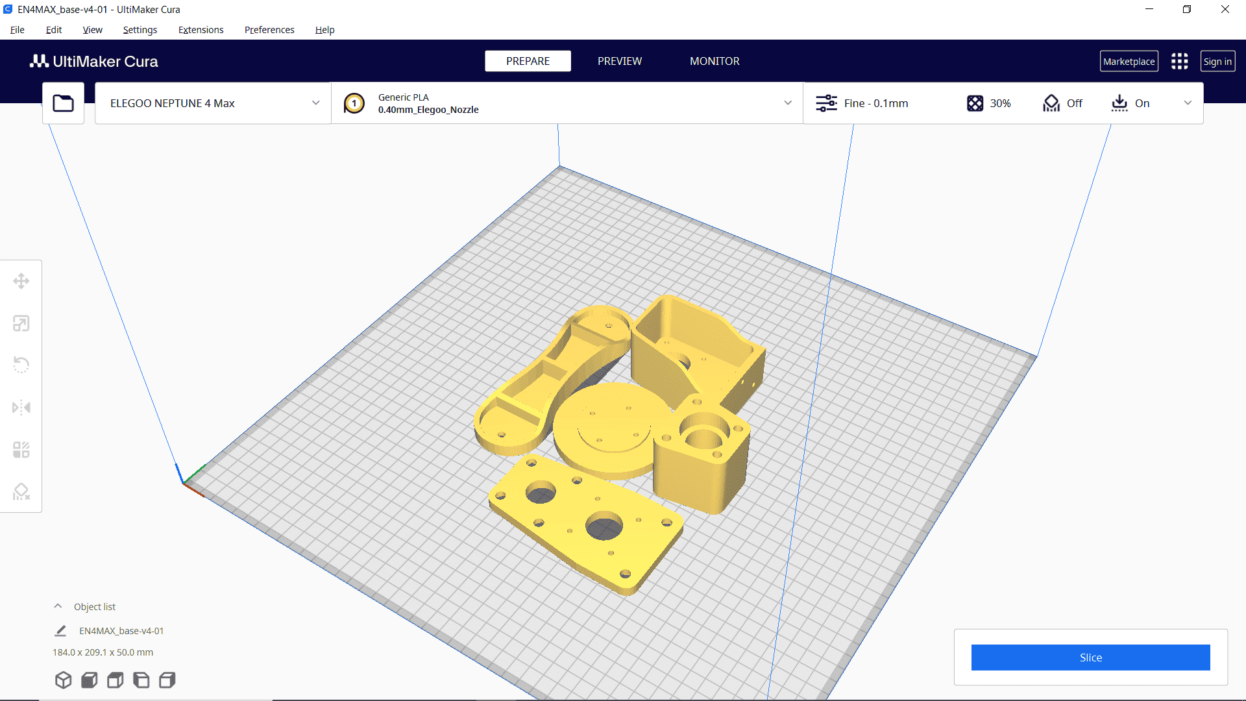Select the Scale tool in left toolbar

[x=21, y=323]
